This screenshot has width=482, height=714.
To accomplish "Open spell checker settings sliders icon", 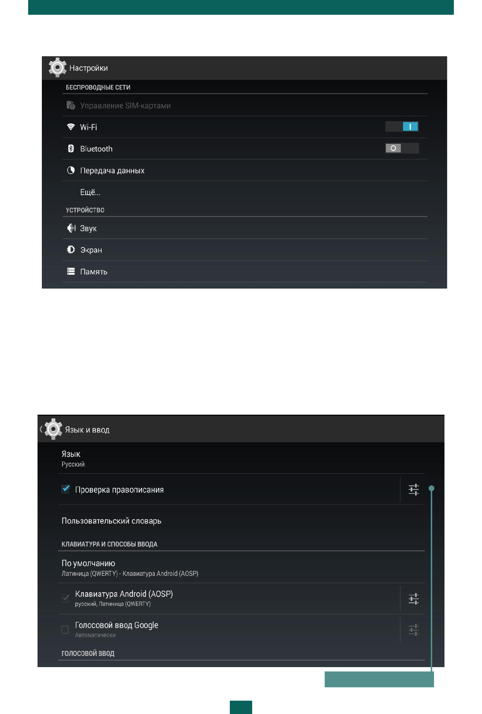I will pos(413,489).
